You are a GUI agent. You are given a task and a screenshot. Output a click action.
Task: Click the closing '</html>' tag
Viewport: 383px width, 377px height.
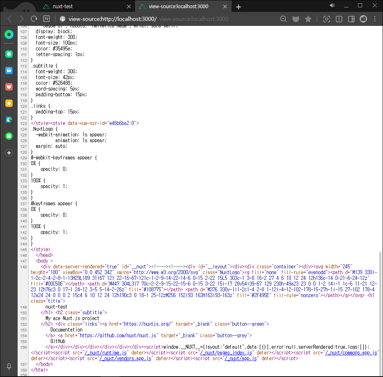click(39, 370)
